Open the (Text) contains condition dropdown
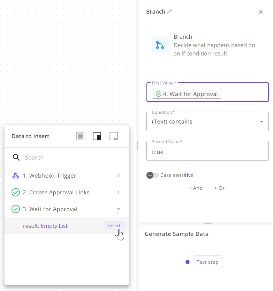 click(x=261, y=121)
